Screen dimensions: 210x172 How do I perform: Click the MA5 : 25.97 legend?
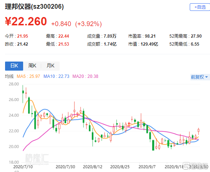click(x=28, y=76)
